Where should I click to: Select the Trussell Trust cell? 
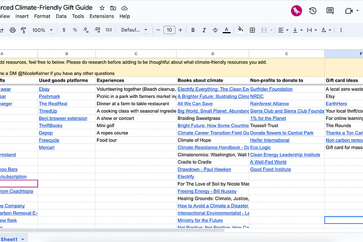(287, 125)
